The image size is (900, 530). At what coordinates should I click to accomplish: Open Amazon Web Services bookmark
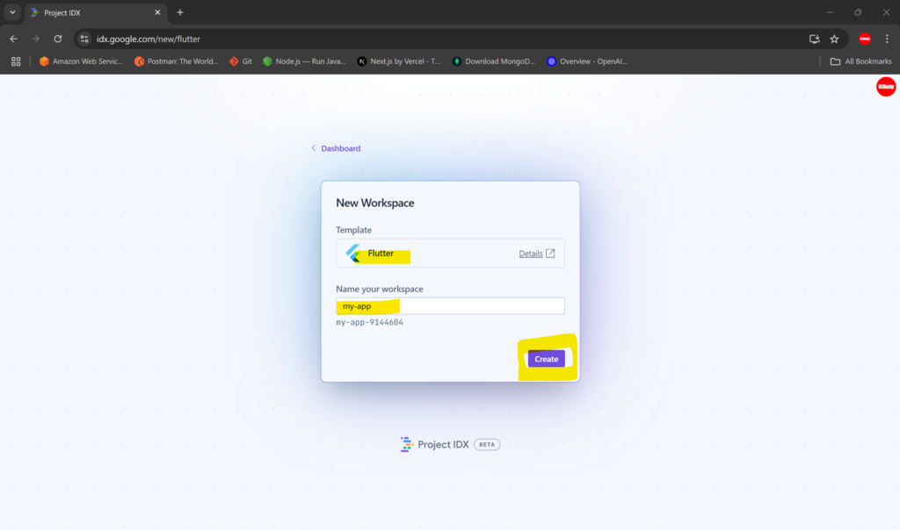(81, 61)
